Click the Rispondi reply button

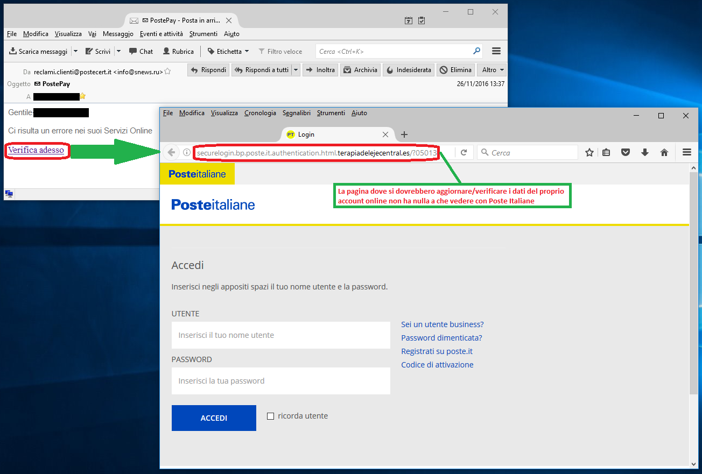(208, 70)
